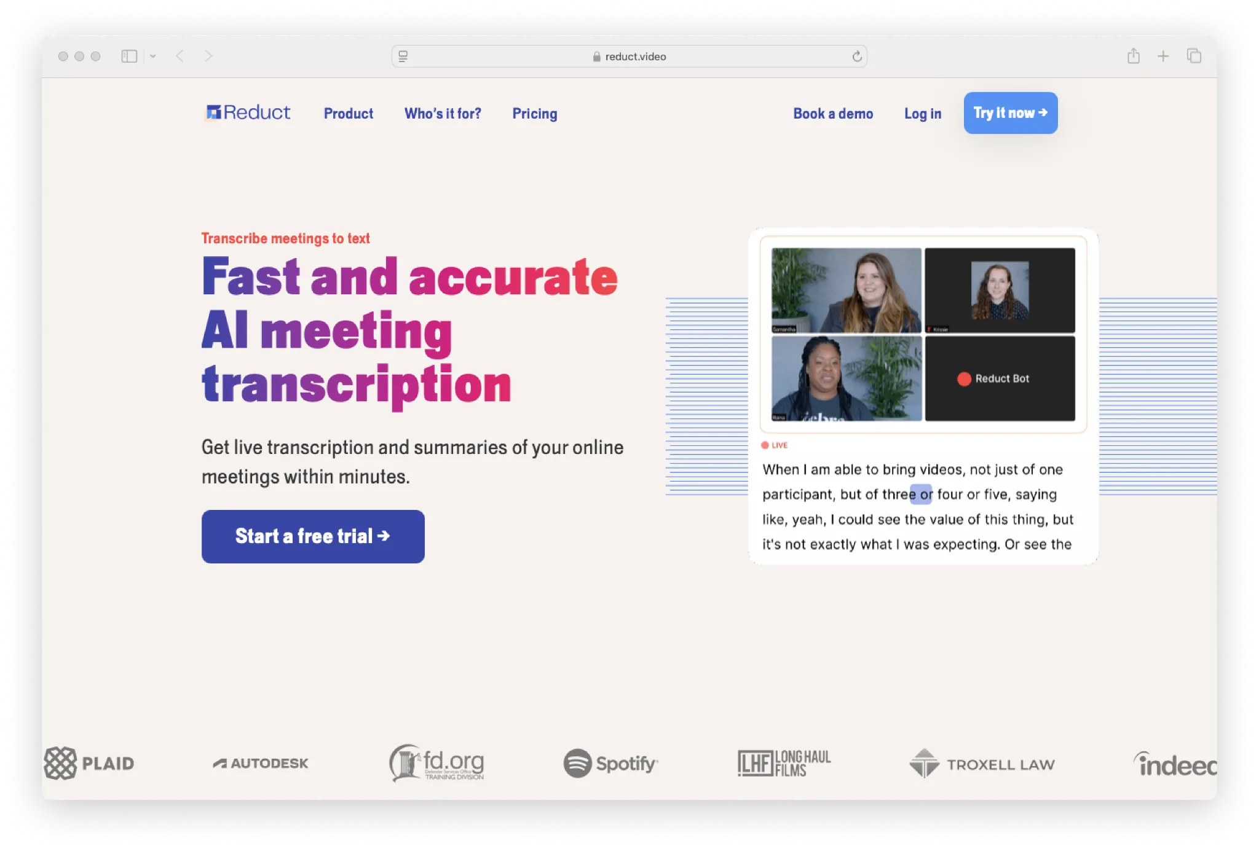Click the red LIVE indicator

point(774,445)
